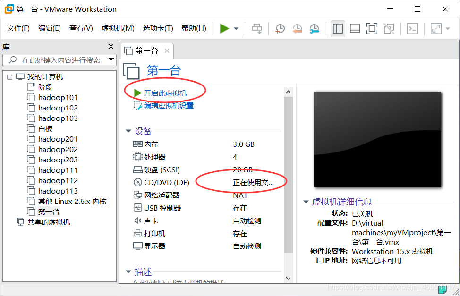Viewport: 460px width, 296px height.
Task: Close the 库 library panel
Action: tap(111, 46)
